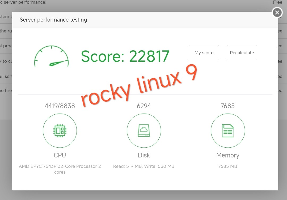Select the Memory score 7685

228,106
